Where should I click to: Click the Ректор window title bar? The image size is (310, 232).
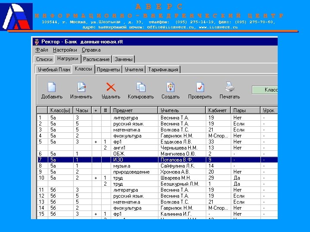[x=155, y=42]
